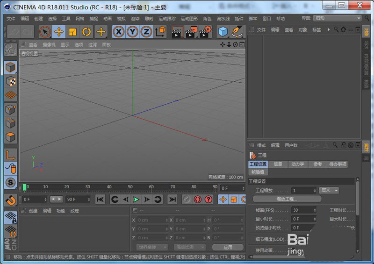Go to end of timeline
374x264 pixels.
[172, 200]
